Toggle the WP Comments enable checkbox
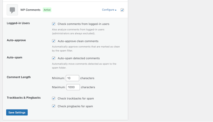The width and height of the screenshot is (213, 122). click(122, 10)
